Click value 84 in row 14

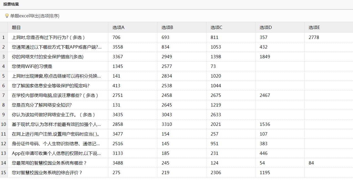(x=311, y=163)
